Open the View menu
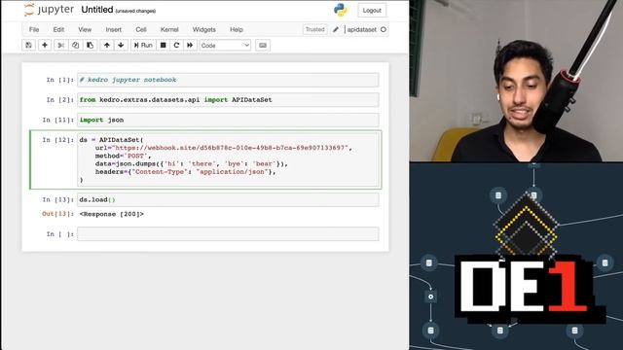 [x=85, y=29]
